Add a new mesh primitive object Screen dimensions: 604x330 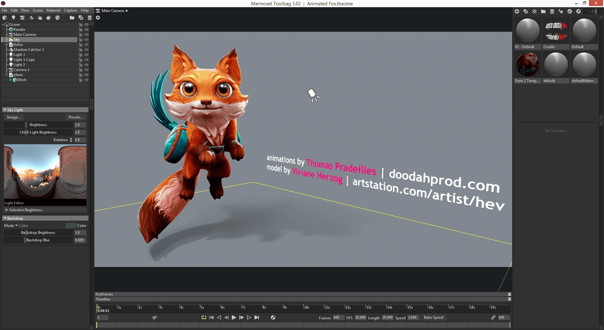(5, 18)
